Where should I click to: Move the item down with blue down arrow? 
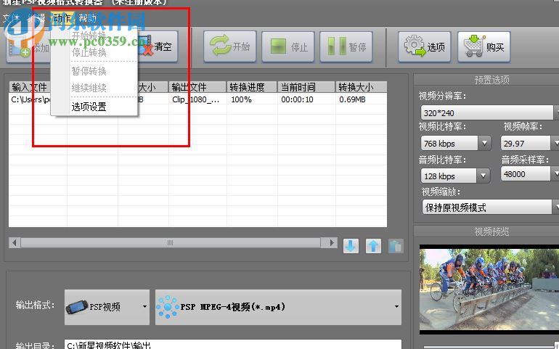pos(351,246)
